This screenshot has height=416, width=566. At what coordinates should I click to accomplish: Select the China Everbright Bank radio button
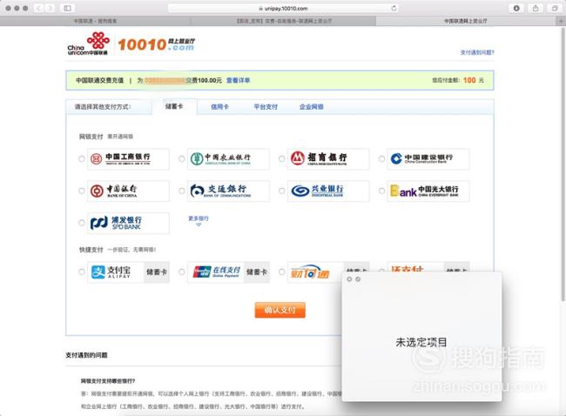381,191
